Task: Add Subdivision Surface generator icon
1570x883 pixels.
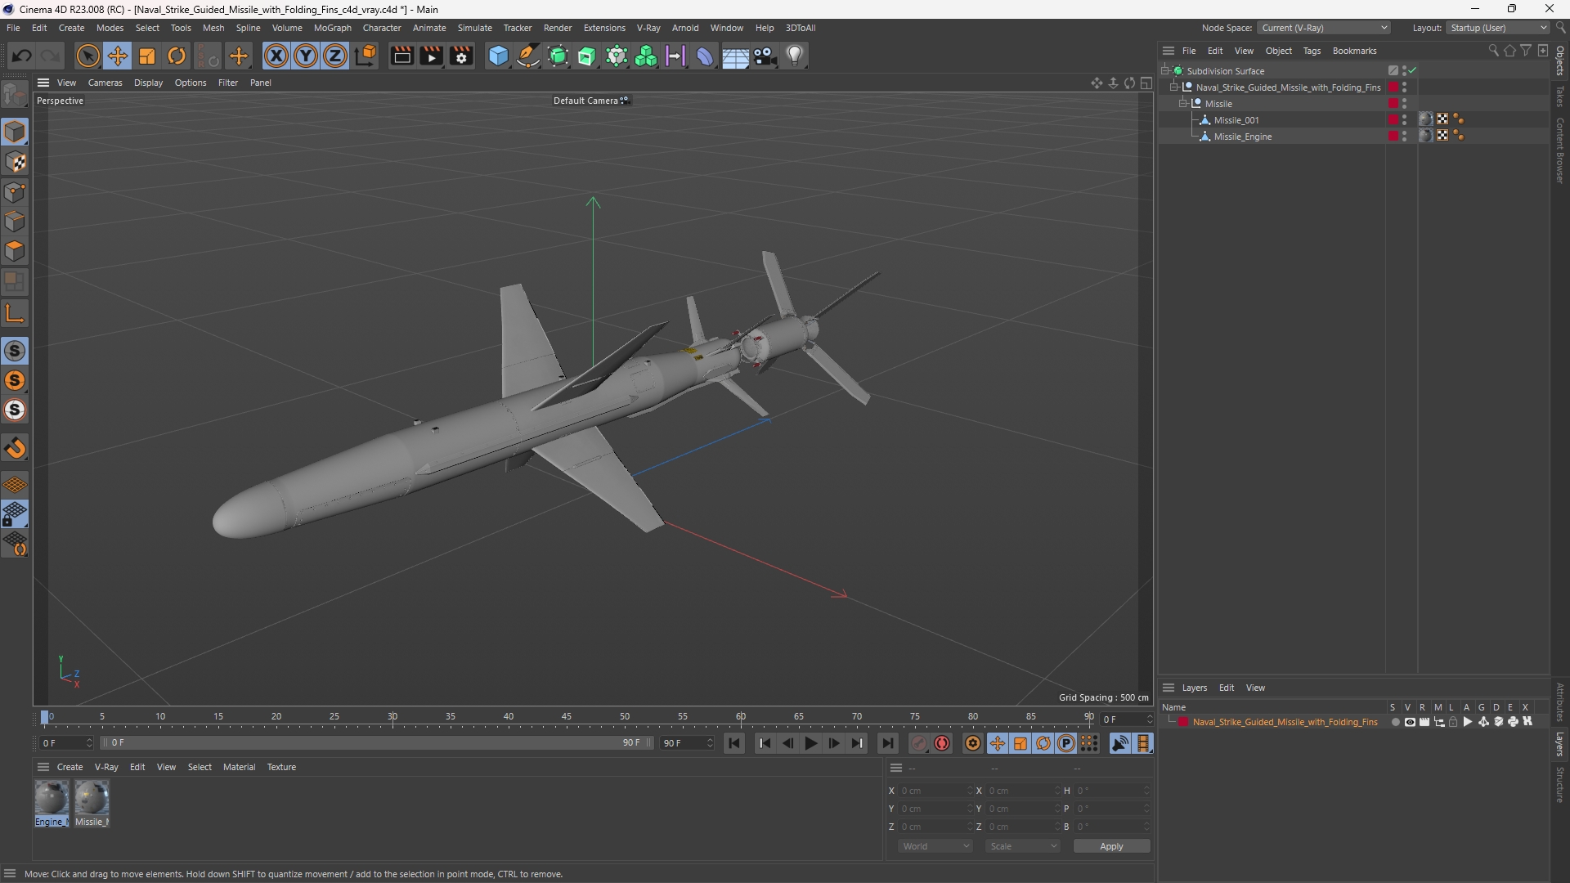Action: (558, 56)
